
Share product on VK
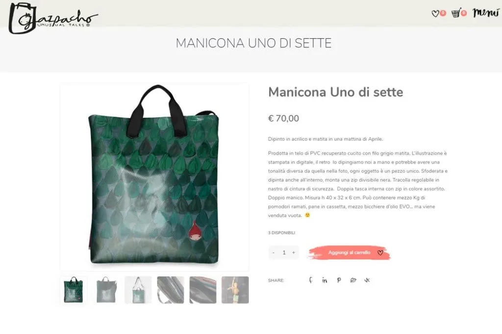(367, 280)
